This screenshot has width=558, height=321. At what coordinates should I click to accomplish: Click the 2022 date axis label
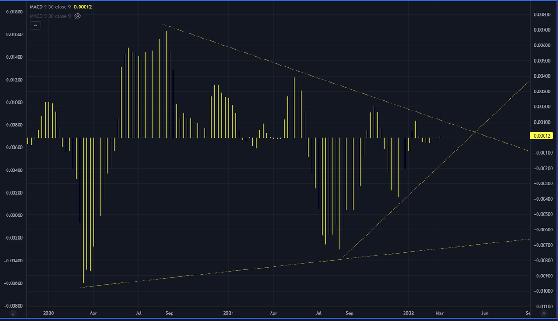pyautogui.click(x=409, y=313)
